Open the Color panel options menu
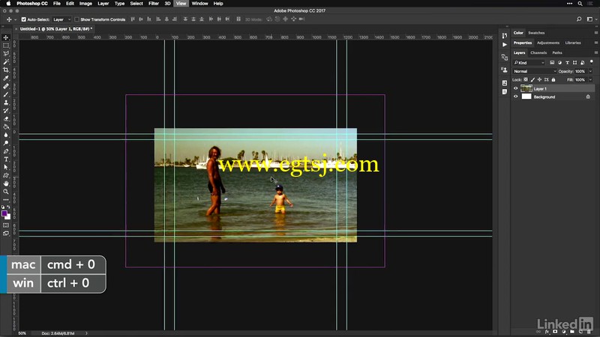Screen dimensions: 600x337 (x=595, y=33)
